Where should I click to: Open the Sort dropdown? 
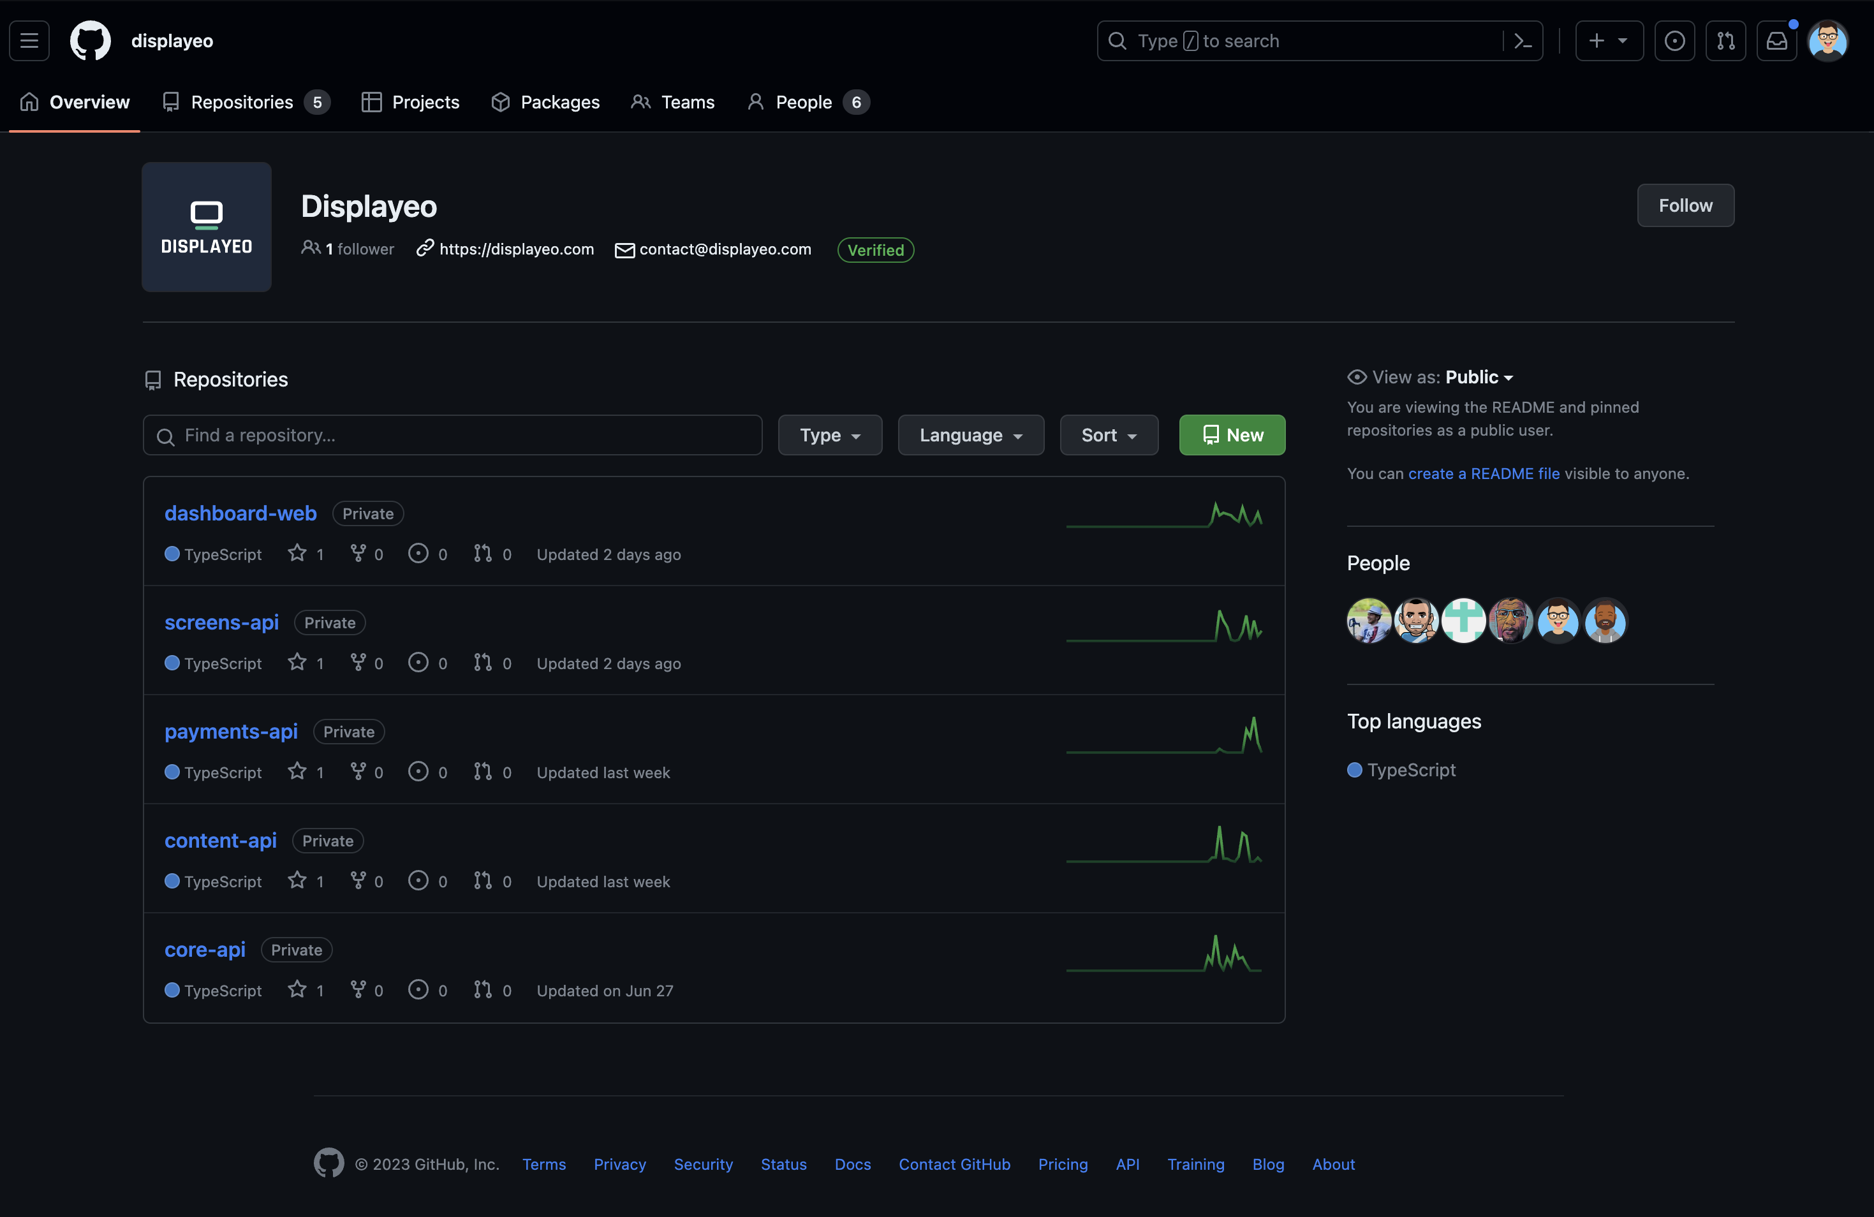1109,435
